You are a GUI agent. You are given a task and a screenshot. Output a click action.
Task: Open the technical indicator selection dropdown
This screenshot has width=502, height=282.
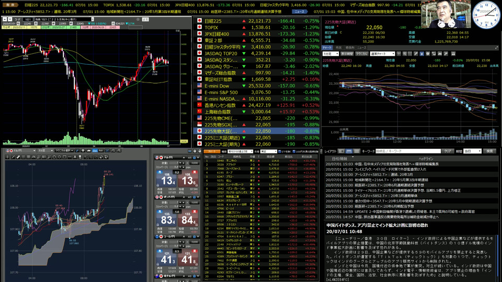pos(64,150)
